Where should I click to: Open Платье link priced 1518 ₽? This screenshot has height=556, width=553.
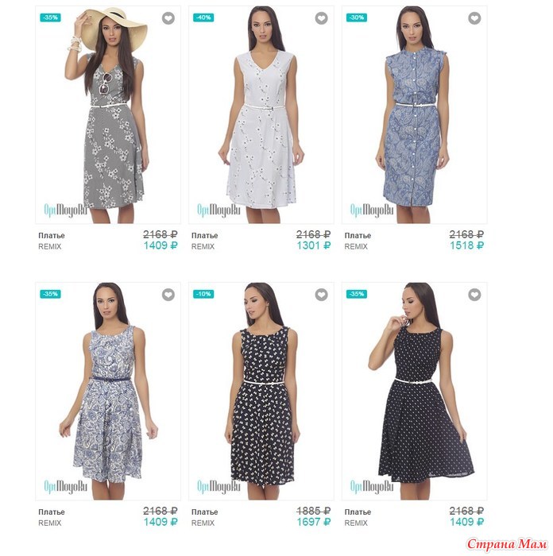pos(358,235)
